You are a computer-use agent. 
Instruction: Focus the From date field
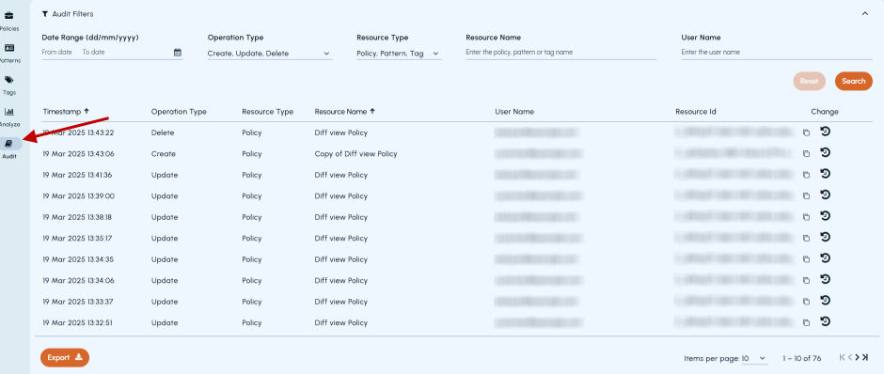click(57, 52)
